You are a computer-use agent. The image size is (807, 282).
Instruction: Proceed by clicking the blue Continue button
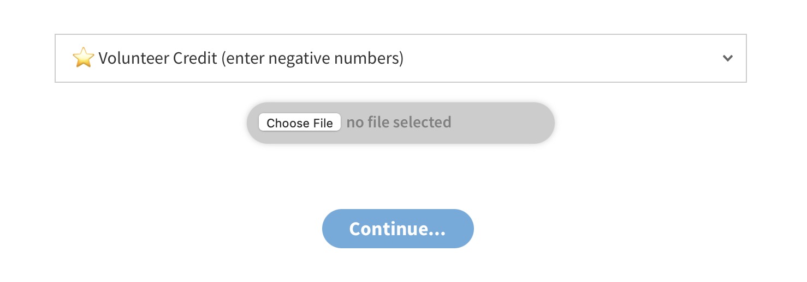coord(397,229)
